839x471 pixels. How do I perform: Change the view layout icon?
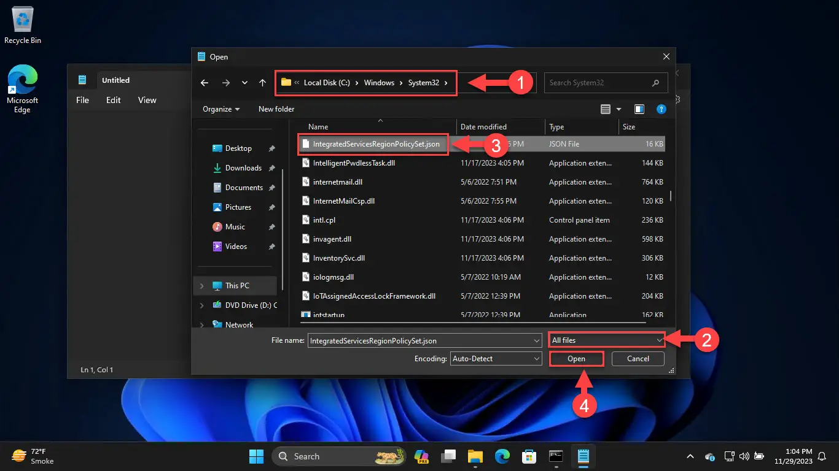606,109
